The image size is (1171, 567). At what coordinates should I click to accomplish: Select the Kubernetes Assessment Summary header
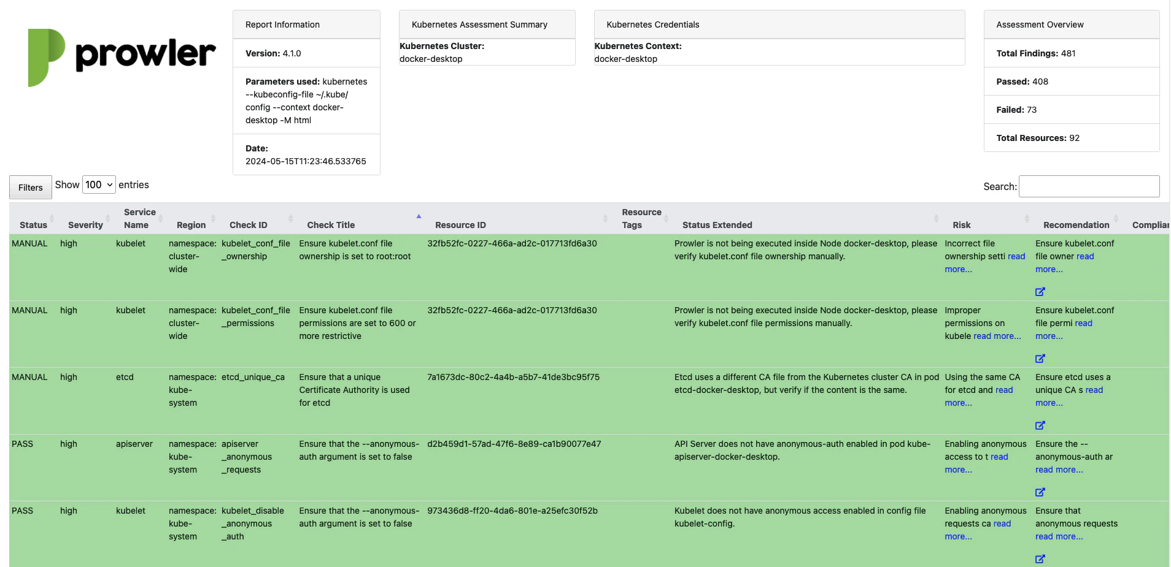pyautogui.click(x=487, y=25)
